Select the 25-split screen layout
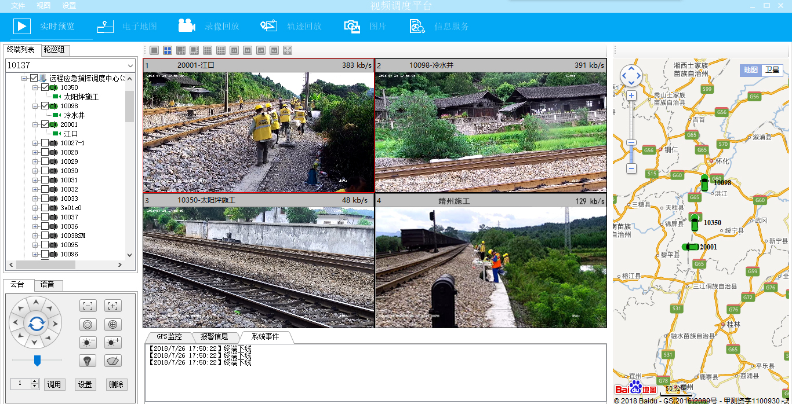This screenshot has height=404, width=792. point(234,50)
